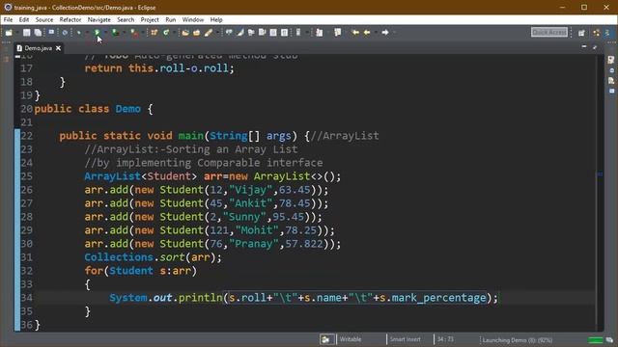Viewport: 618px width, 347px height.
Task: Close the Demo.java tab
Action: pos(58,48)
